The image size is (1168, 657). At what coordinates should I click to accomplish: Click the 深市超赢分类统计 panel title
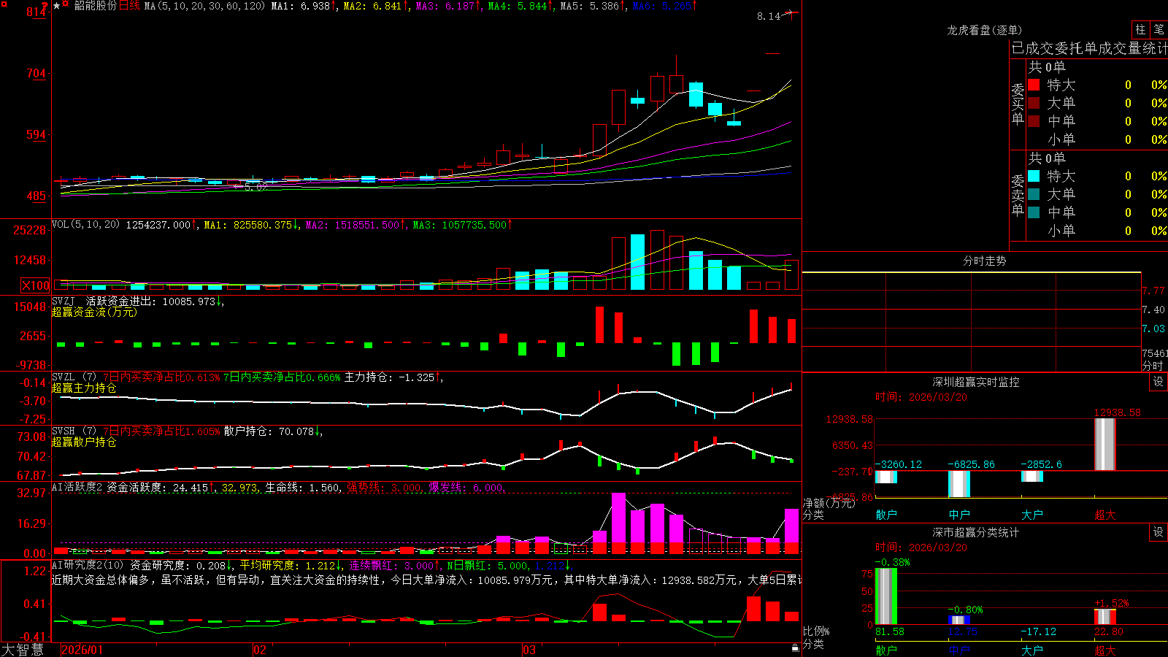coord(976,532)
